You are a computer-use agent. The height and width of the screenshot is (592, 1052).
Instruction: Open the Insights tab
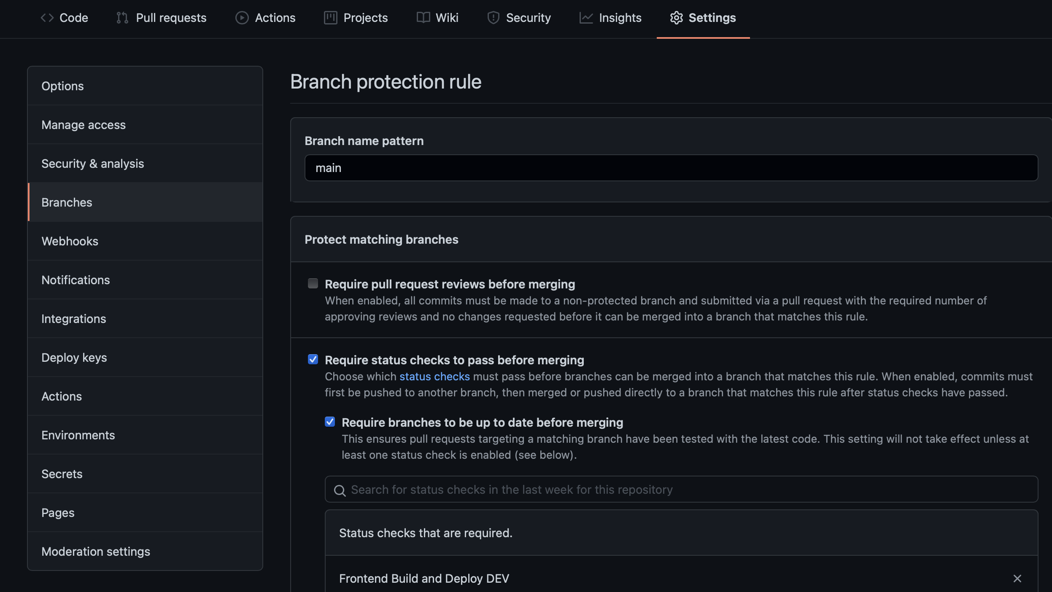(x=620, y=18)
